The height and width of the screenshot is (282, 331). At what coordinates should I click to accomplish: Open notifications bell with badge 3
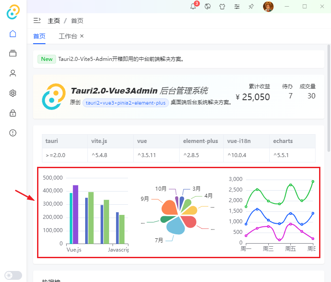[x=193, y=6]
